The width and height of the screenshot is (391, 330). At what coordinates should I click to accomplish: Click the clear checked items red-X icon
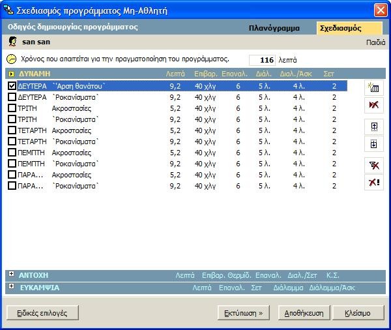coord(373,165)
